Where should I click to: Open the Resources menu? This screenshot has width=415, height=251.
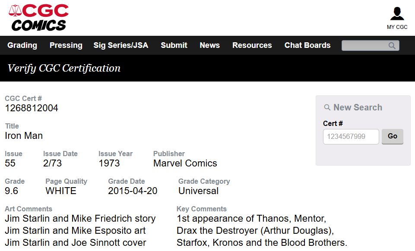click(x=252, y=45)
